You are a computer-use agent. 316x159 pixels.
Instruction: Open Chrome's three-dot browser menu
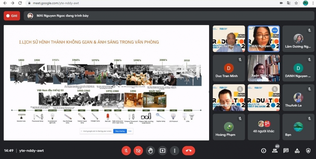313,3
